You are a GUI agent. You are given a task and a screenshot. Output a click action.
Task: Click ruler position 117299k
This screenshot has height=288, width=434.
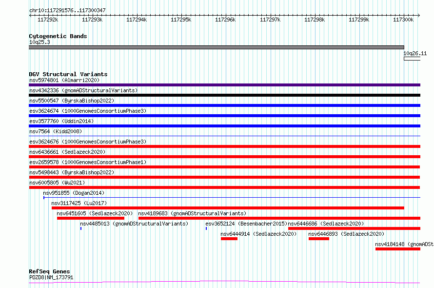(x=359, y=20)
